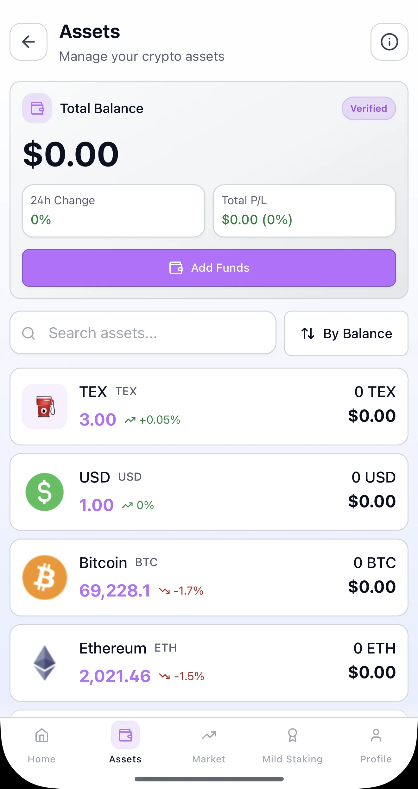Click the Add Funds button
Viewport: 418px width, 789px height.
209,268
